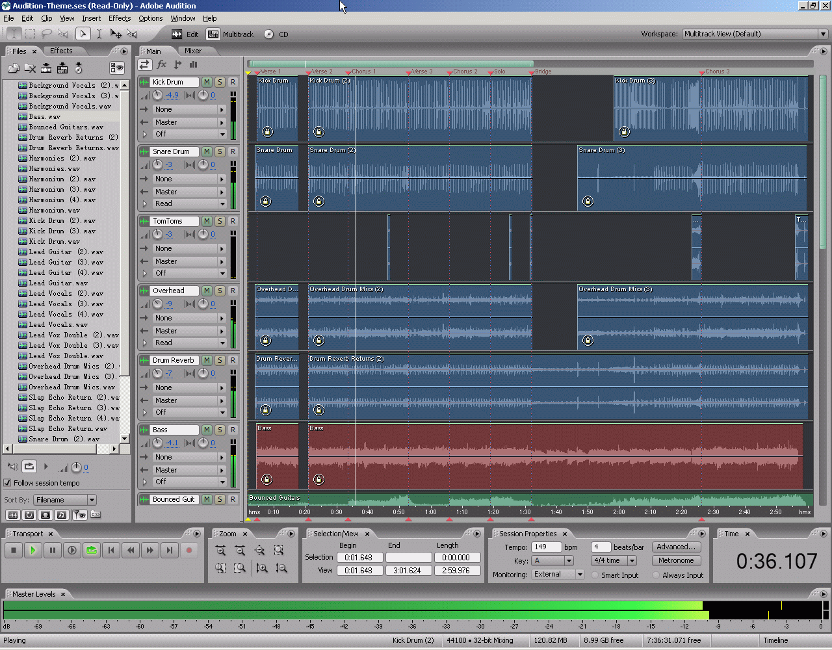Open the Effects menu

coord(120,18)
